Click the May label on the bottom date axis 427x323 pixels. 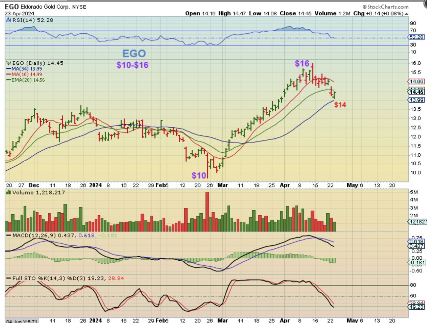click(352, 321)
